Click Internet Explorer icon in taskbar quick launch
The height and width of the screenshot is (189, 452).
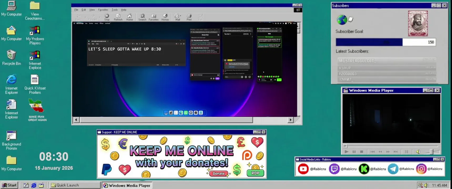pyautogui.click(x=34, y=185)
